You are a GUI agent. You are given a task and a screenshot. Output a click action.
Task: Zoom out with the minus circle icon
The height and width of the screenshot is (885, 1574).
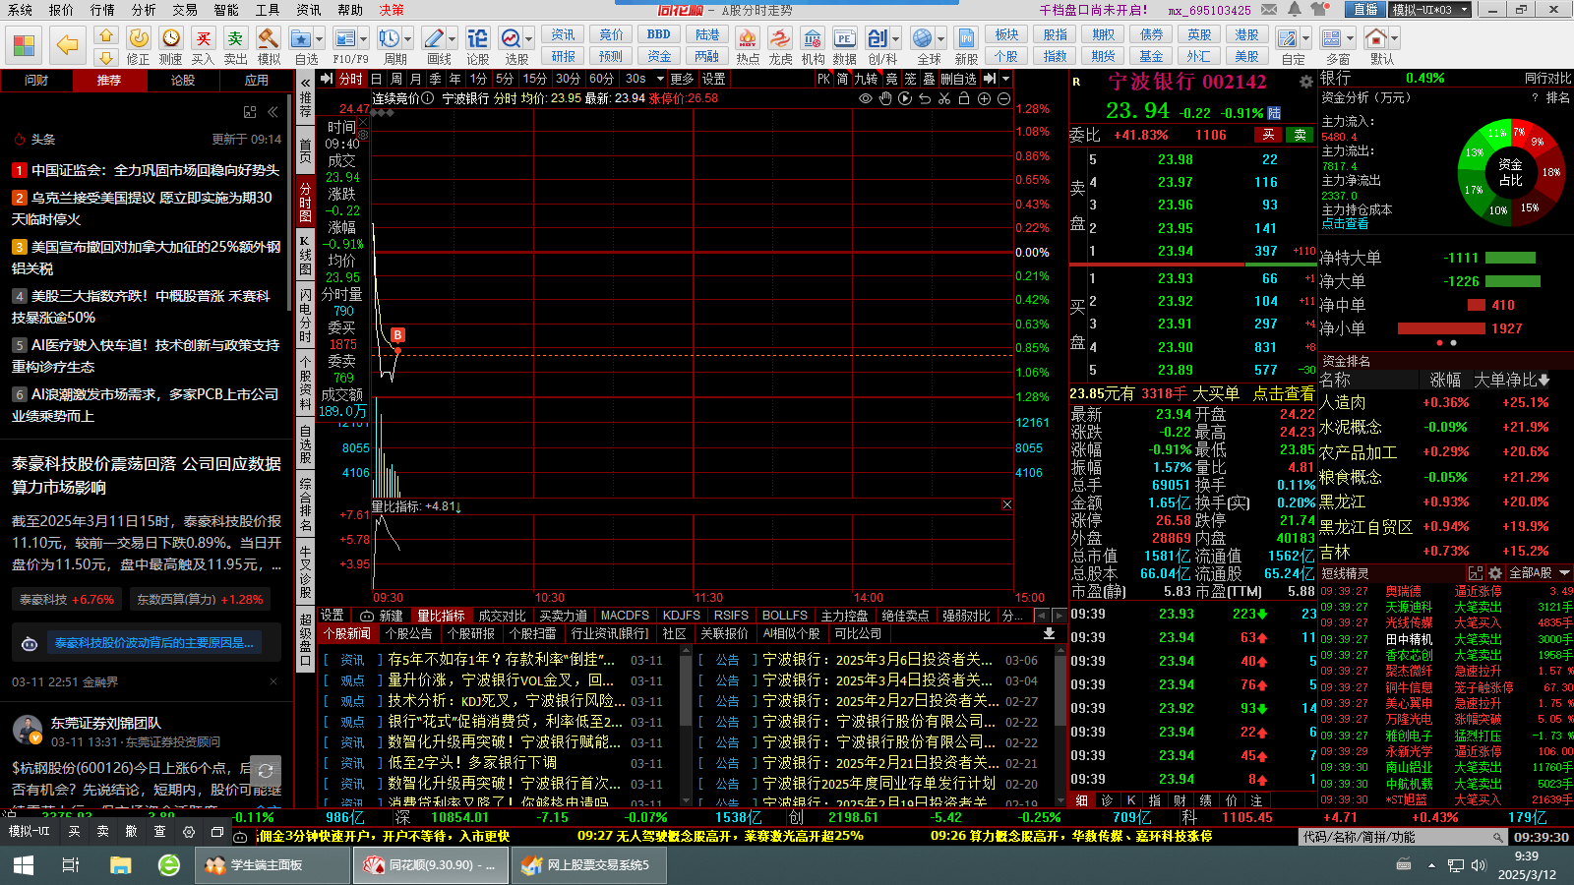point(1003,98)
